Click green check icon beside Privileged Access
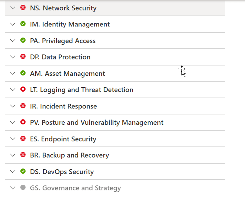Viewport: 245px width, 199px height. click(x=23, y=40)
